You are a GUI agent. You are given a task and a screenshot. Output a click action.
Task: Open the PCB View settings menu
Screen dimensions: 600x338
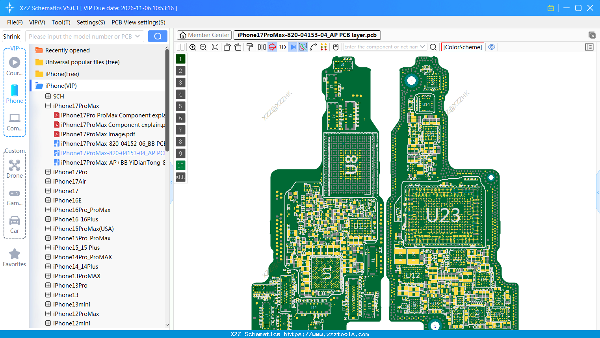click(138, 22)
